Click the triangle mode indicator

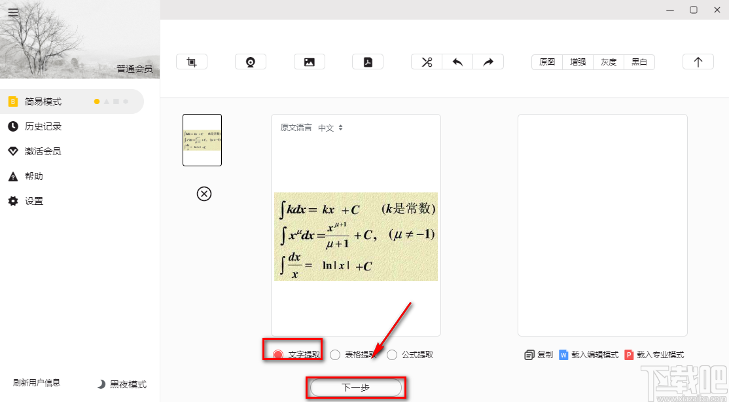107,101
